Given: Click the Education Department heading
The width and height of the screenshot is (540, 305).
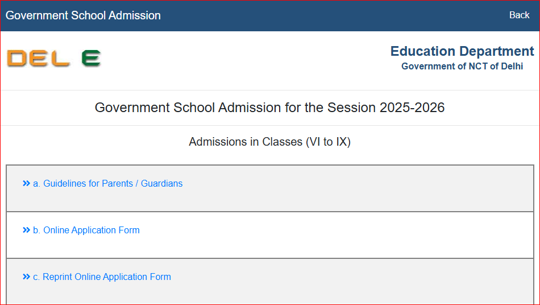Looking at the screenshot, I should click(x=462, y=51).
